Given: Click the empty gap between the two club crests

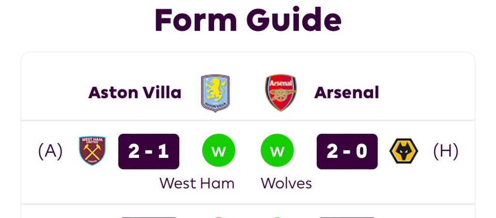Looking at the screenshot, I should pyautogui.click(x=248, y=93).
